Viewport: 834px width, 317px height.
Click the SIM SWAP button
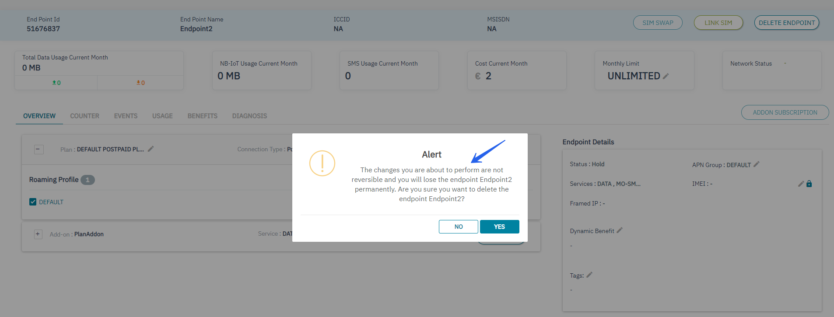pyautogui.click(x=657, y=23)
